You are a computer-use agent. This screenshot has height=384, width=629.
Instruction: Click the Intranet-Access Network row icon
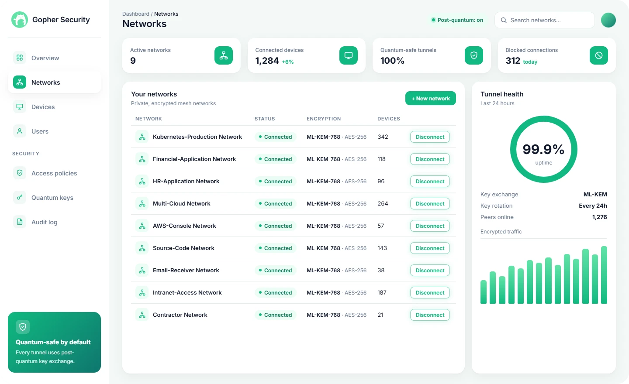[142, 292]
